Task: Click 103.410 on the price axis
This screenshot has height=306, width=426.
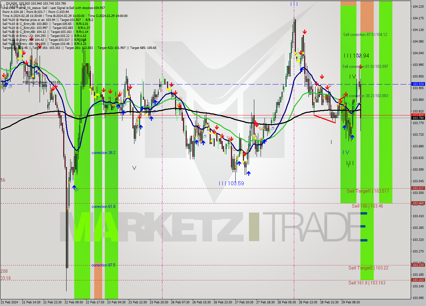Action: [x=418, y=216]
